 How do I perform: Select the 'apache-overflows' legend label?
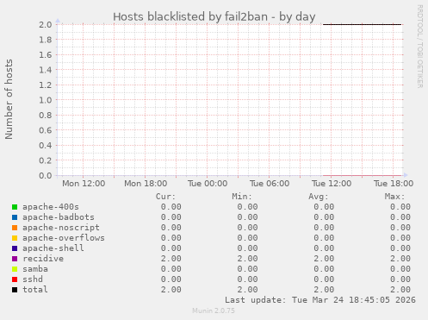click(64, 238)
